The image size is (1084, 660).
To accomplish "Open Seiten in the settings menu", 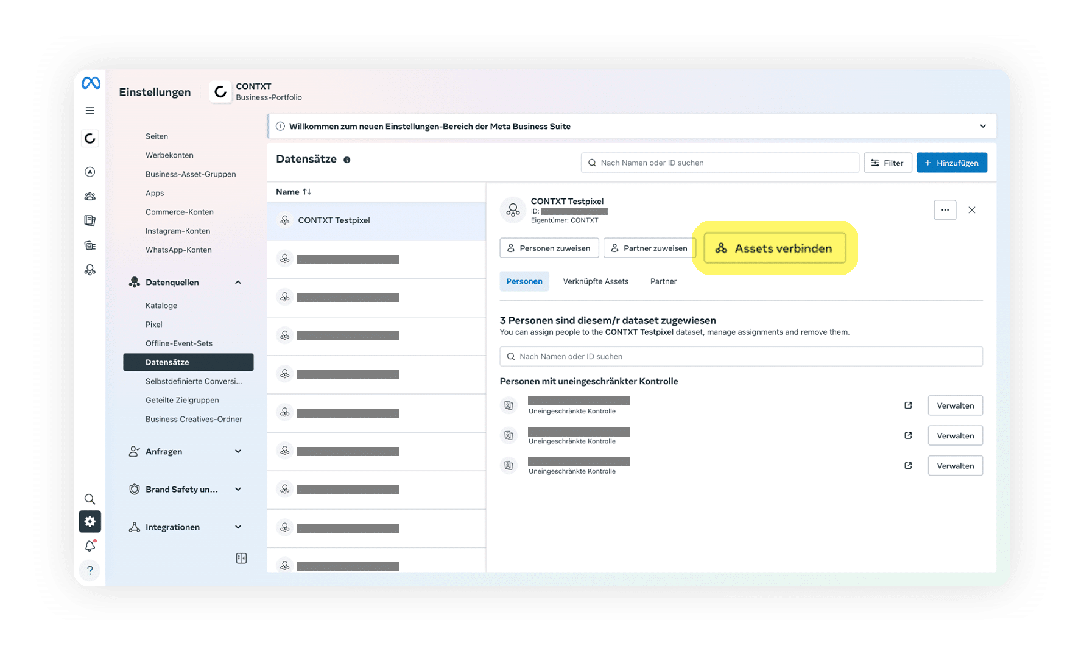I will coord(157,136).
